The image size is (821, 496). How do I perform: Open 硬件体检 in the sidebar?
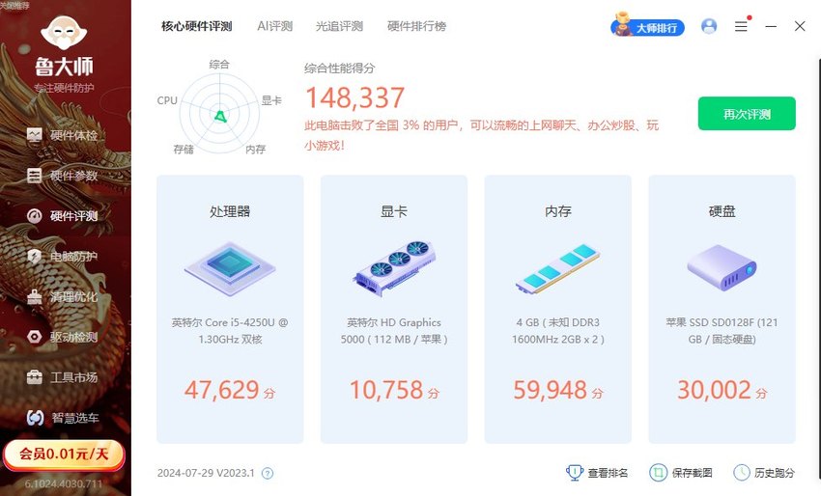63,135
